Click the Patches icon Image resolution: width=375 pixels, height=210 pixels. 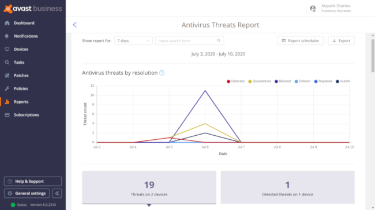coord(7,75)
